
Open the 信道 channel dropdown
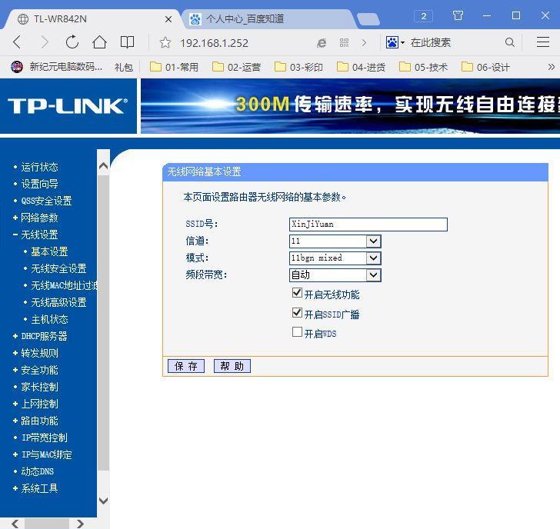coord(335,241)
